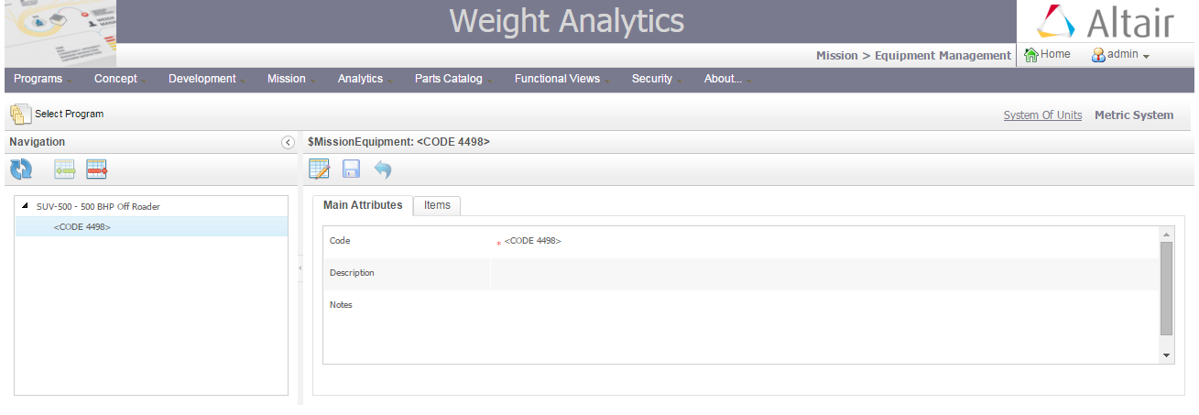The width and height of the screenshot is (1199, 415).
Task: Open the Concept menu
Action: [x=120, y=79]
